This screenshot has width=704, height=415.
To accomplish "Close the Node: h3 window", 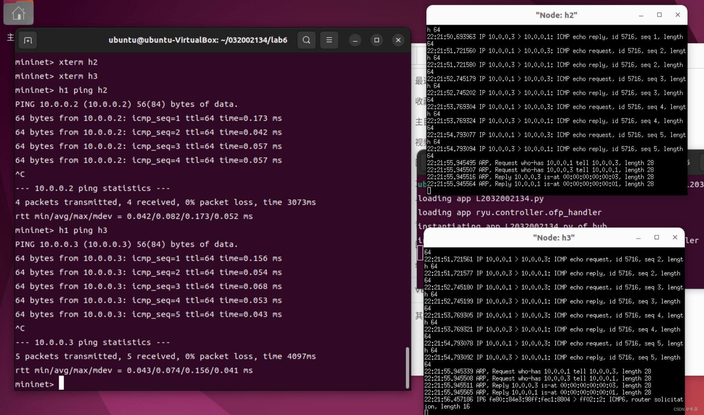I will pyautogui.click(x=675, y=237).
